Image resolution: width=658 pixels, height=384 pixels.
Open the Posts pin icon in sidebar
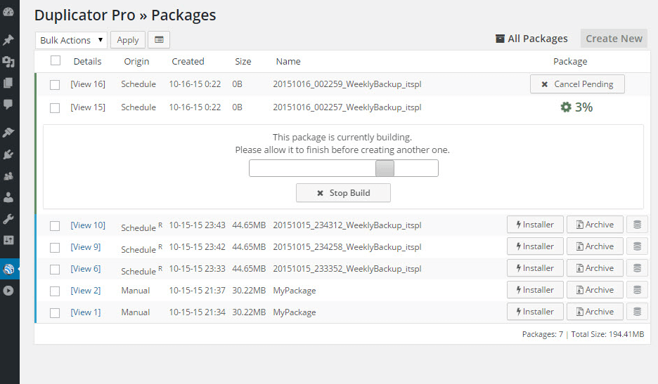(8, 40)
